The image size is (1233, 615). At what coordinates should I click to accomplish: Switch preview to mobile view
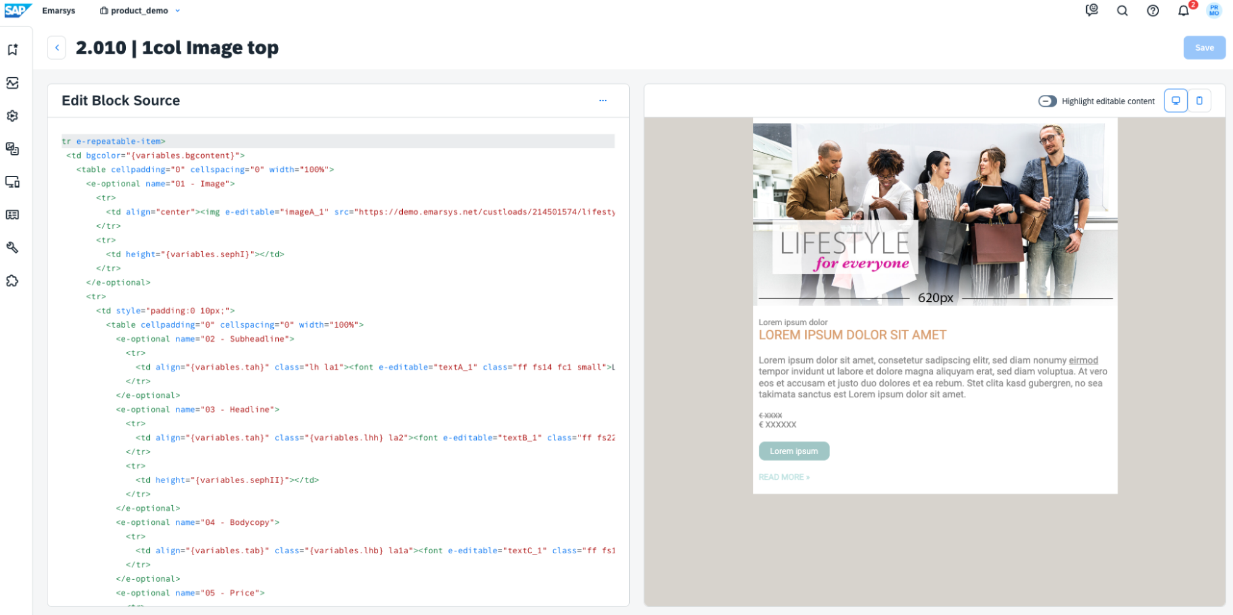1199,101
